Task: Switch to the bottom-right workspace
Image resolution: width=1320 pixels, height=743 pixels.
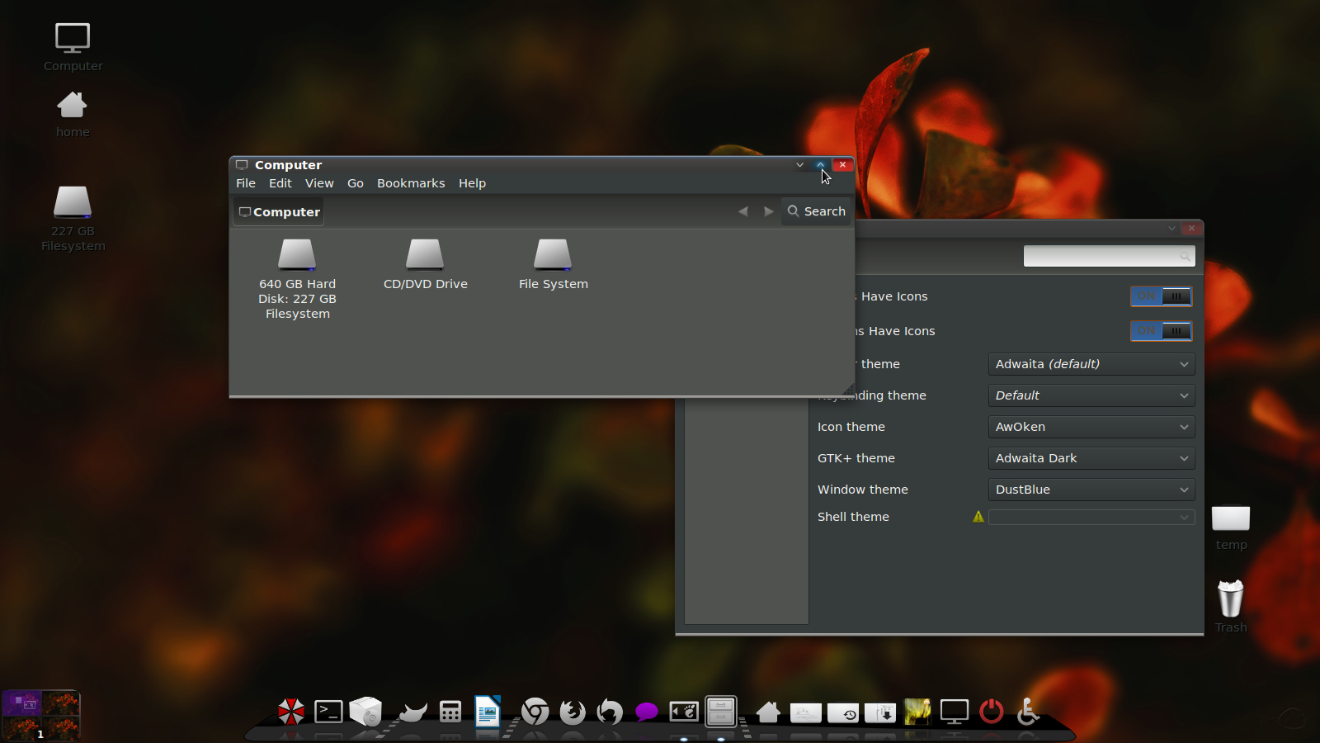Action: click(x=61, y=727)
